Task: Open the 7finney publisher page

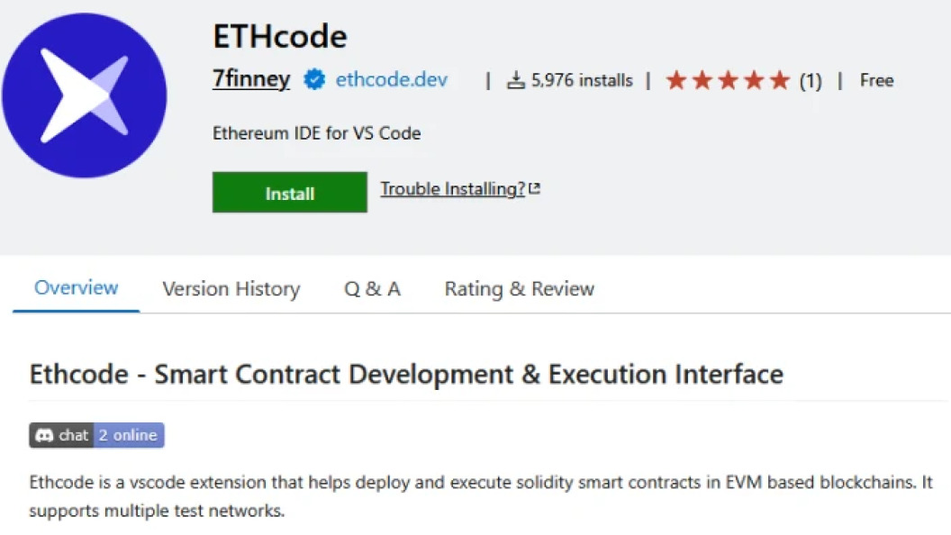Action: tap(251, 79)
